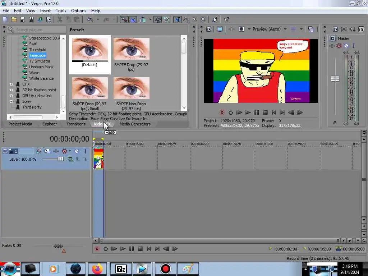This screenshot has height=276, width=368.
Task: Save the project using the floppy icon
Action: click(x=23, y=20)
